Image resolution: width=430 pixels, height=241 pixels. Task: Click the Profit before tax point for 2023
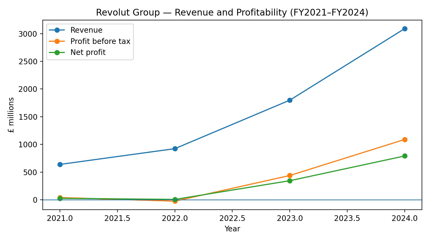click(290, 176)
